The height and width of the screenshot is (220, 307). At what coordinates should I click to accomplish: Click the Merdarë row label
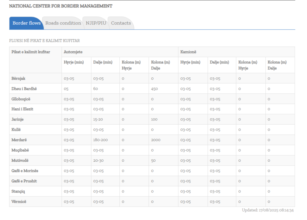(x=19, y=140)
